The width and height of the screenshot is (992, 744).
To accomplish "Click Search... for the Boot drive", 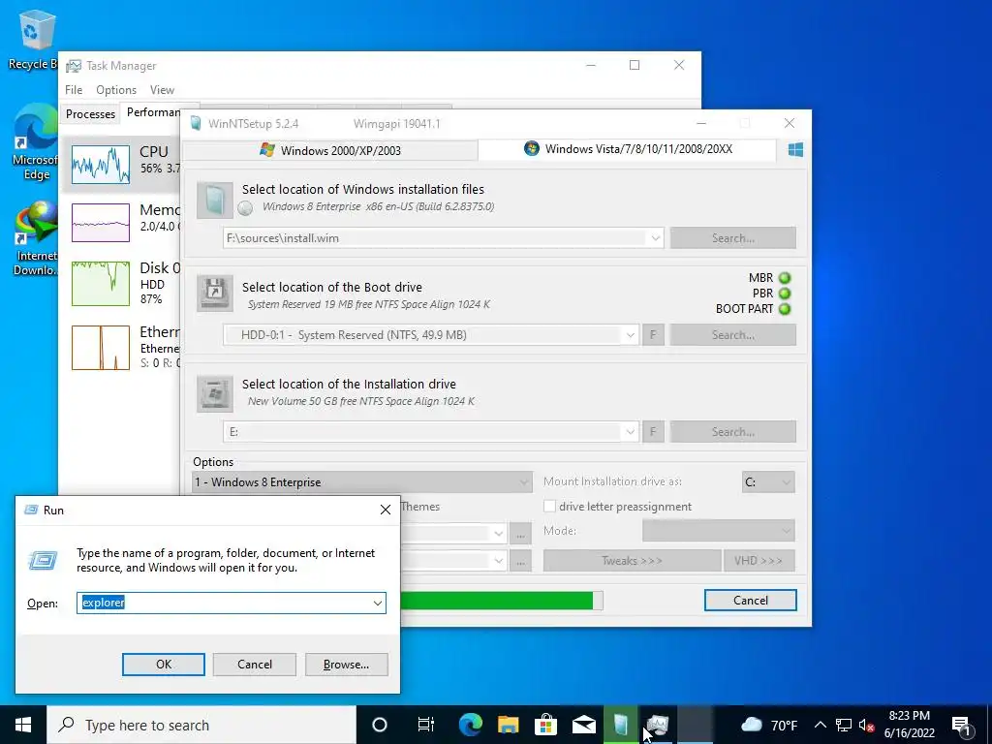I will pos(732,335).
